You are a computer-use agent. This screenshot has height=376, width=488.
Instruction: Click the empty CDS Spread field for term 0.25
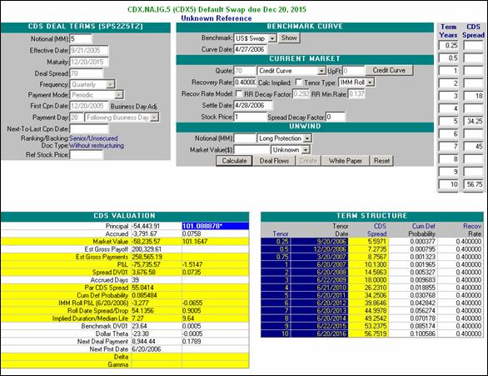pos(473,46)
